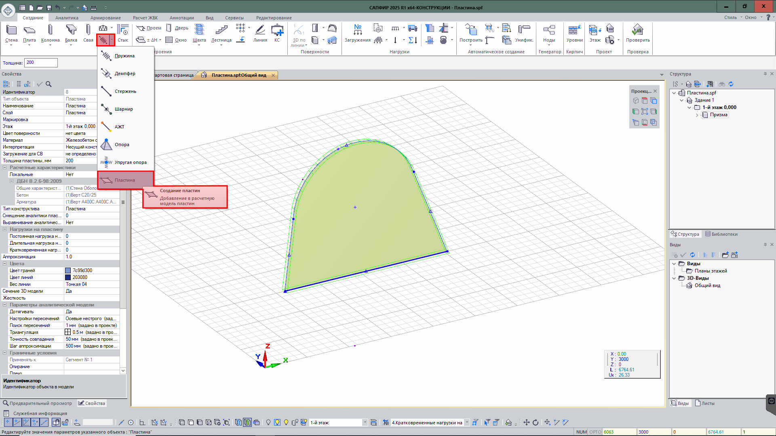Screen dimensions: 776x436
Task: Select the Колонна (column) tool
Action: pyautogui.click(x=50, y=31)
